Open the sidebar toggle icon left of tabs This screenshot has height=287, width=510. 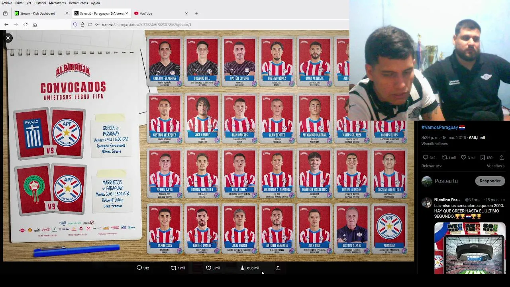pos(5,13)
